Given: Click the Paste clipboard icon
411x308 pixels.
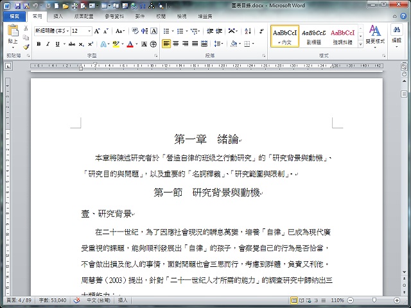Looking at the screenshot, I should click(x=13, y=31).
